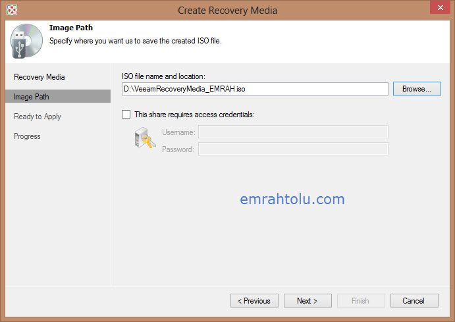
Task: Click the Veeam app icon in title bar
Action: click(x=11, y=10)
